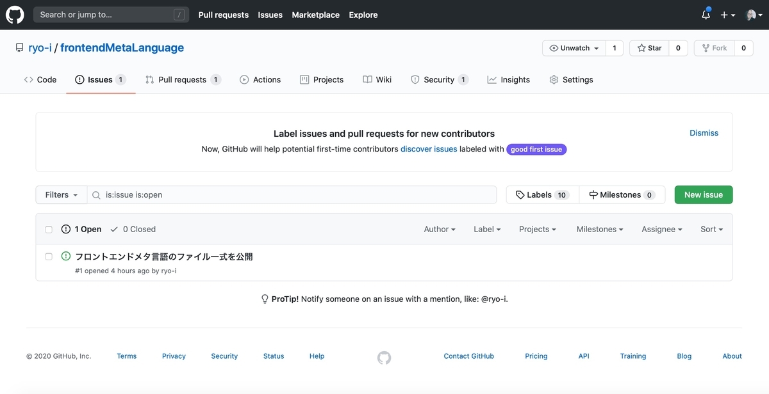Image resolution: width=769 pixels, height=394 pixels.
Task: Click the Fork button
Action: point(714,48)
